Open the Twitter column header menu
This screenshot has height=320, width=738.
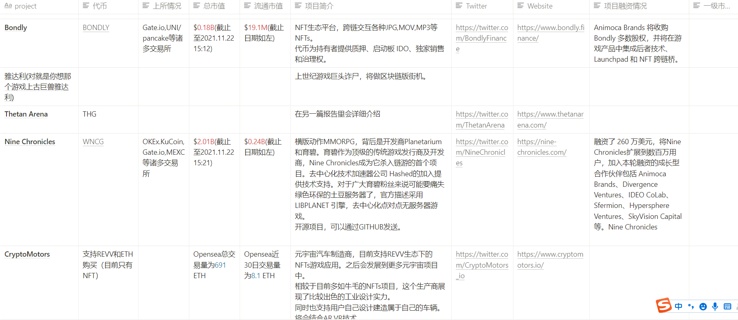click(x=482, y=6)
